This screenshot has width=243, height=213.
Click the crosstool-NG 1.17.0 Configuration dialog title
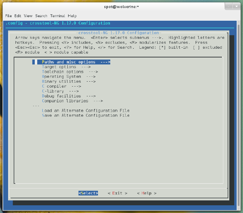point(119,33)
